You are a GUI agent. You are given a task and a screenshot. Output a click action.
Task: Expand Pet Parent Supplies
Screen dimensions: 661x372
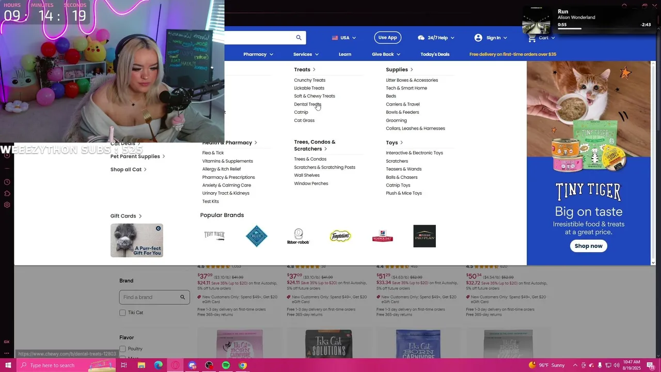137,157
